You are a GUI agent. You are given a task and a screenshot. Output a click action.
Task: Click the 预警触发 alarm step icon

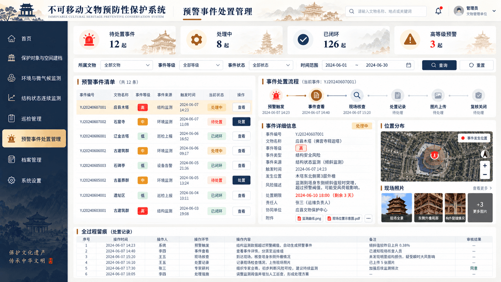tap(276, 96)
